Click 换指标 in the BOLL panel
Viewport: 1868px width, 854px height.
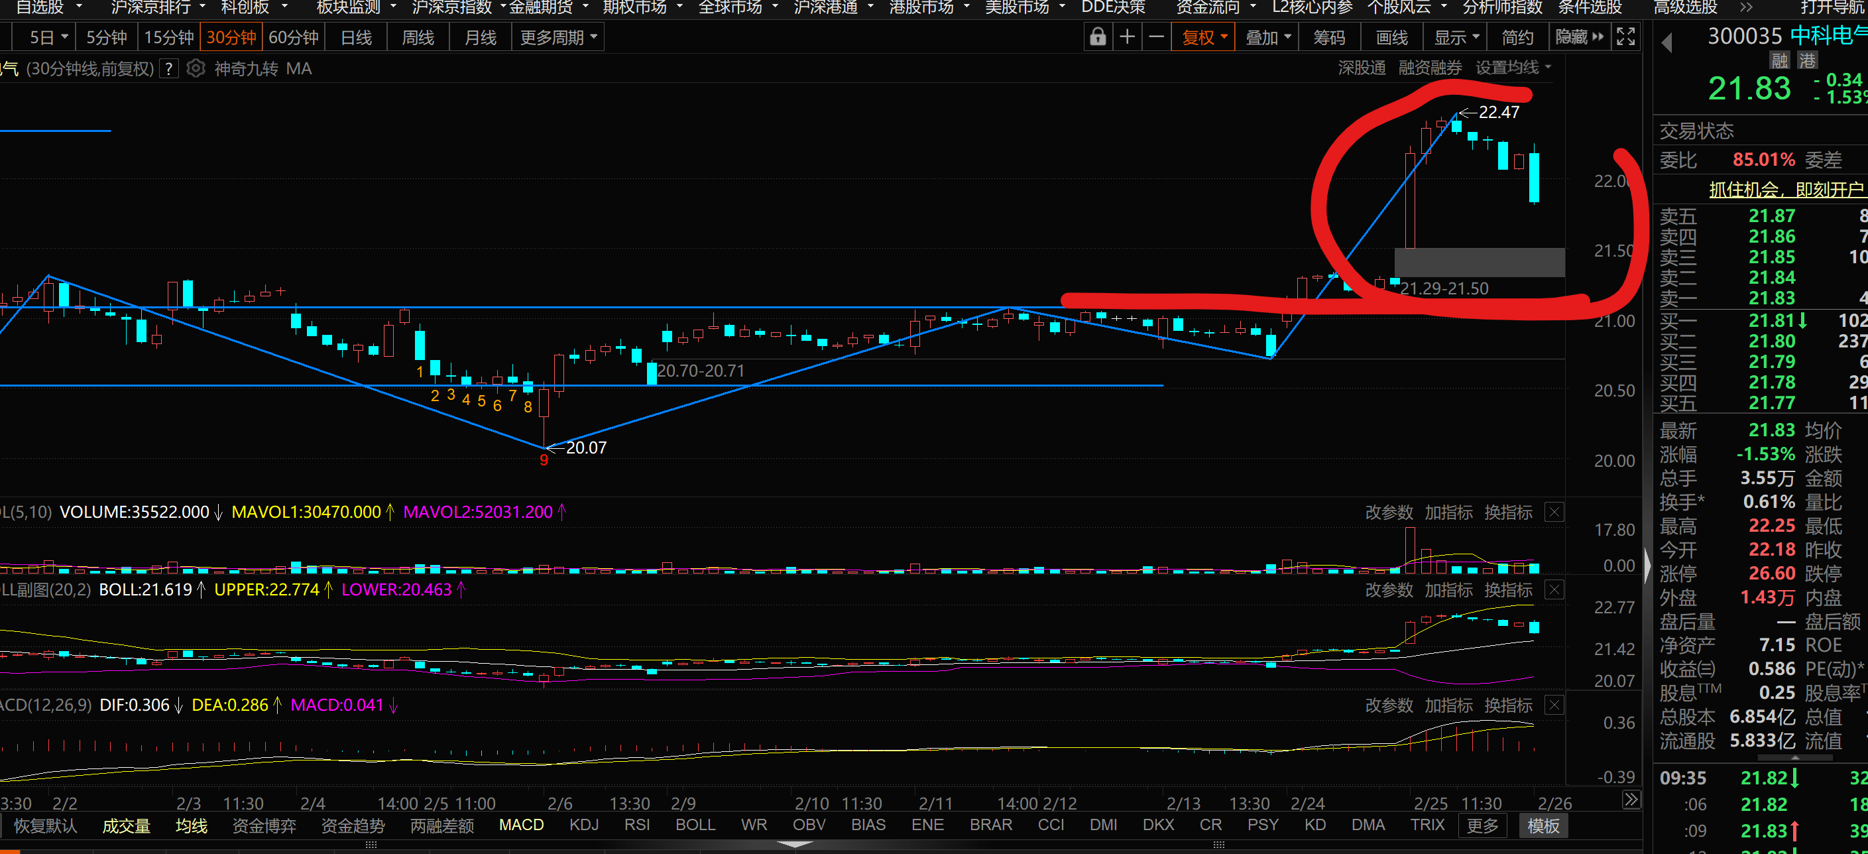(1508, 590)
